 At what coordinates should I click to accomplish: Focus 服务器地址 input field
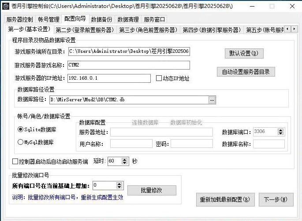[161, 132]
